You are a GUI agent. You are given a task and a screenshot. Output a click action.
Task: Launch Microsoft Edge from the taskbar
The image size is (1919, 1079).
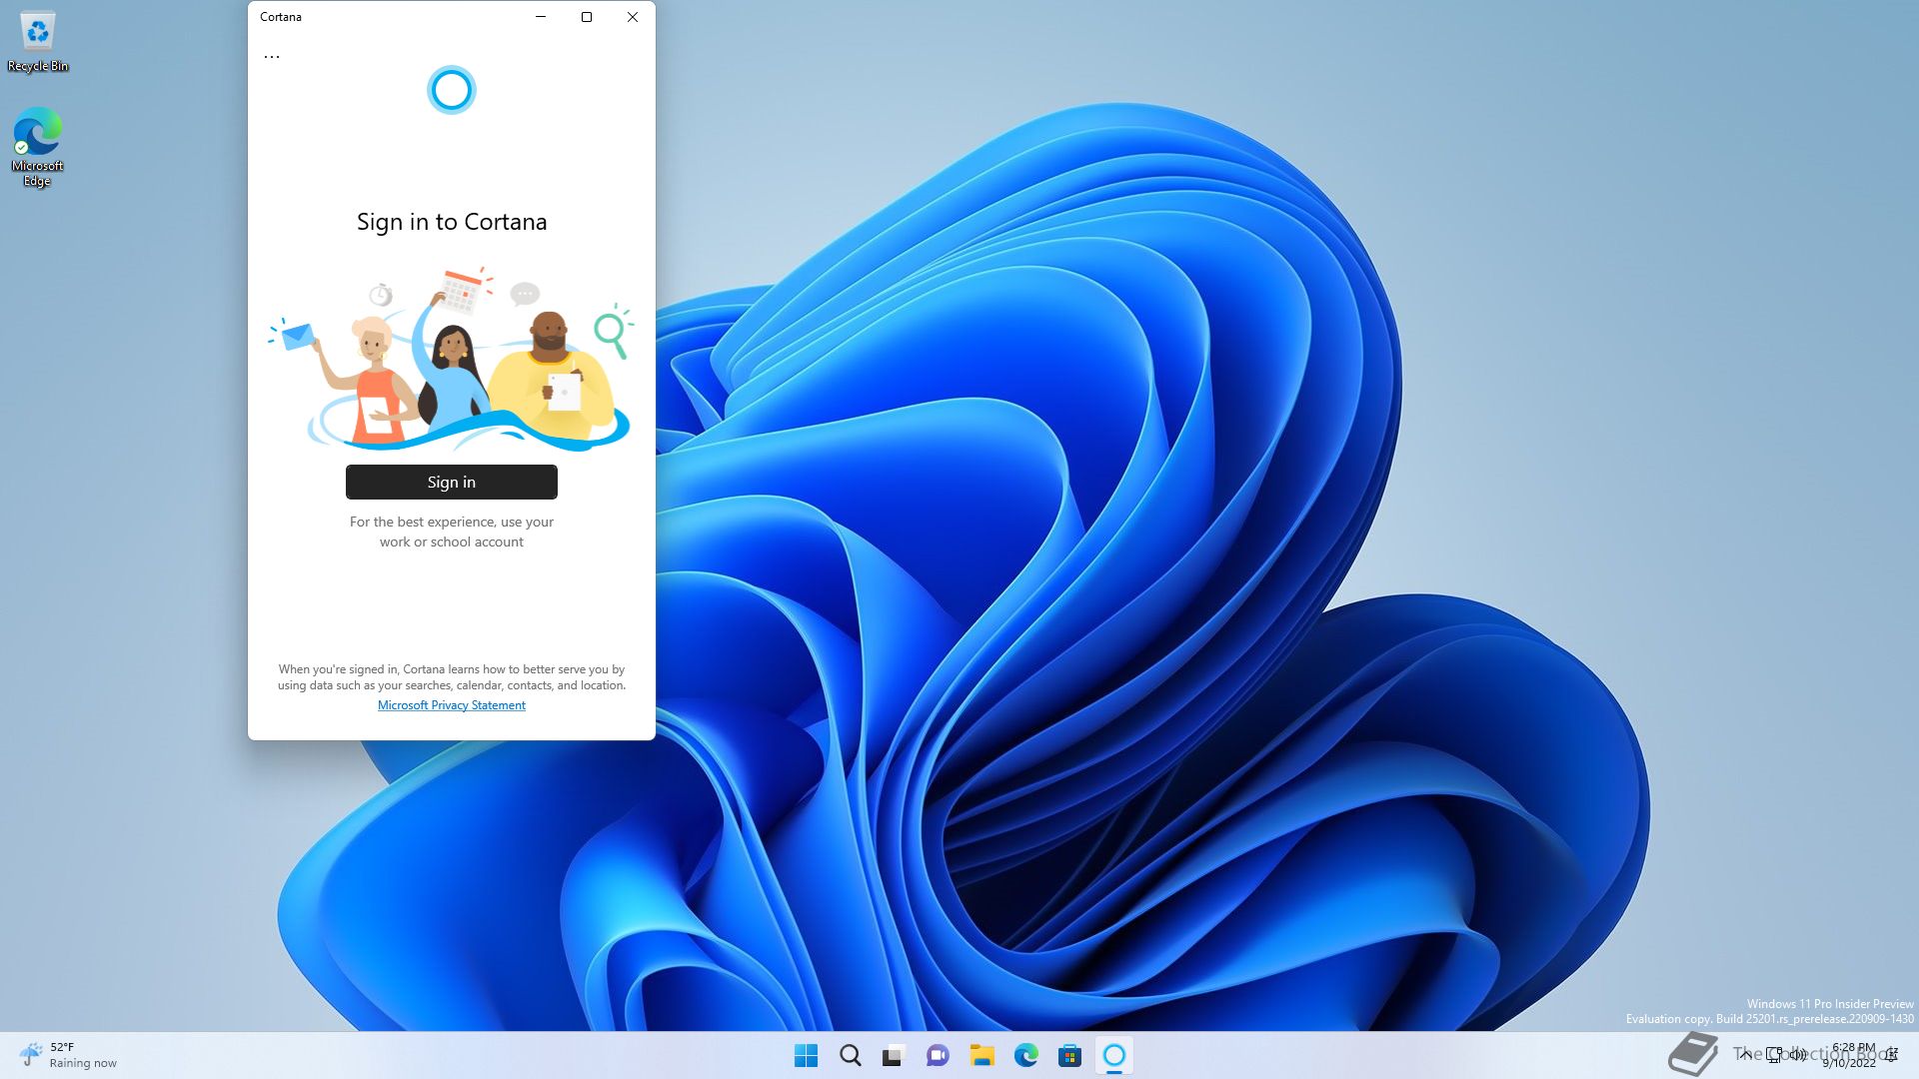(1025, 1055)
